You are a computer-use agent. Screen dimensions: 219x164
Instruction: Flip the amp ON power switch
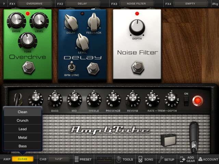pyautogui.click(x=186, y=101)
